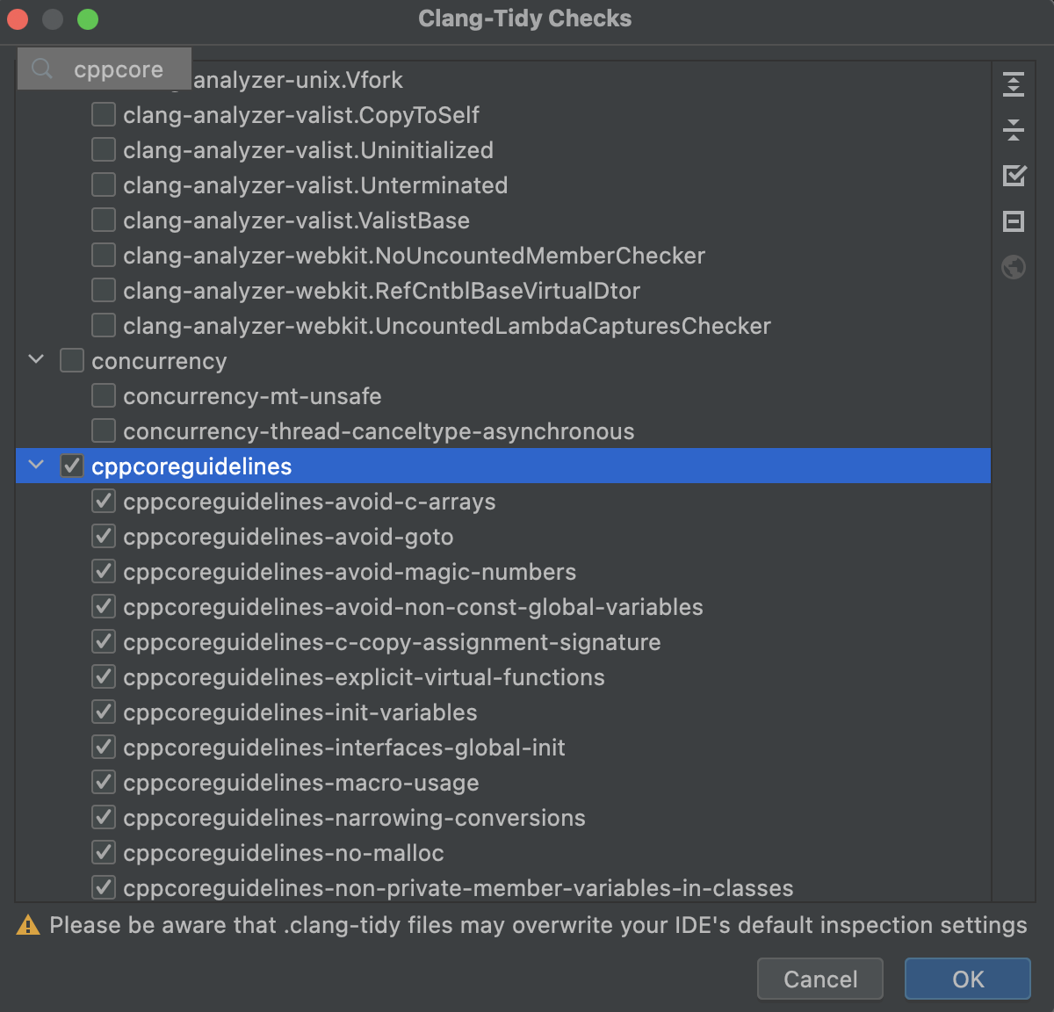This screenshot has width=1054, height=1012.
Task: Enable concurrency-mt-unsafe check
Action: click(104, 395)
